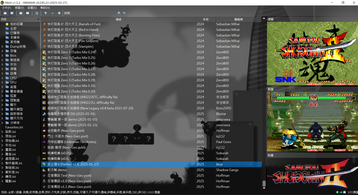
Task: Select 快打旋風 II' (Vampiric) row
Action: click(x=151, y=46)
